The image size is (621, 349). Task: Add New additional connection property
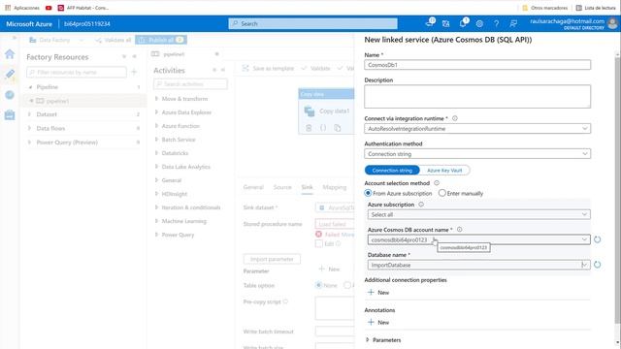[378, 293]
